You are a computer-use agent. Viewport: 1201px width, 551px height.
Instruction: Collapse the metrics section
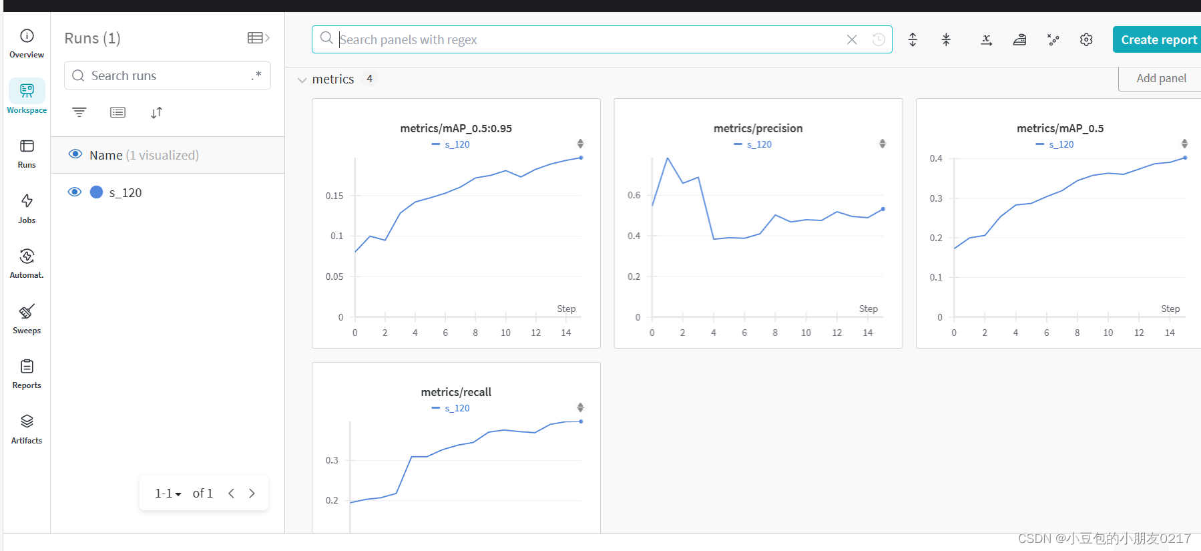pos(302,79)
